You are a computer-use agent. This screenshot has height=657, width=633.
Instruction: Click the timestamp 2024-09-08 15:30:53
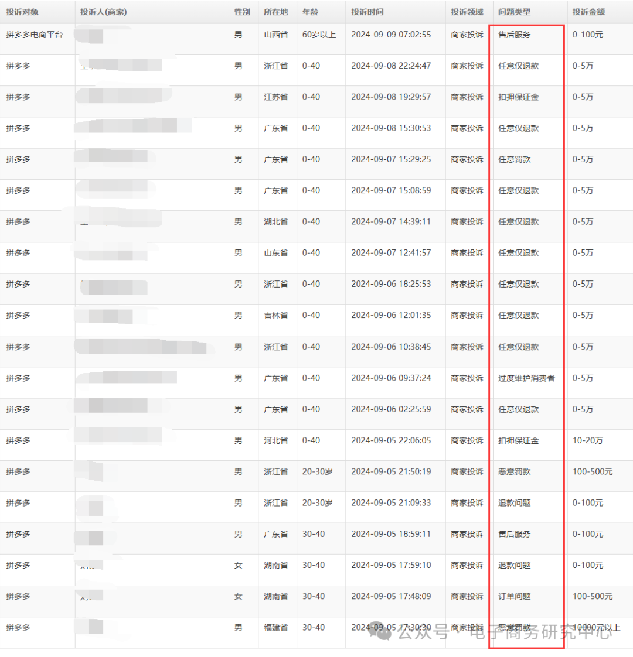pyautogui.click(x=391, y=128)
